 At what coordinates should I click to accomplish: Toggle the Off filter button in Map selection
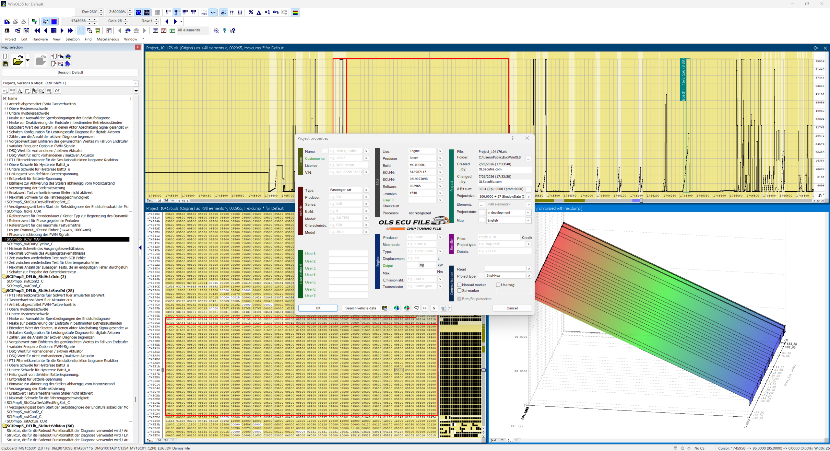tap(57, 91)
